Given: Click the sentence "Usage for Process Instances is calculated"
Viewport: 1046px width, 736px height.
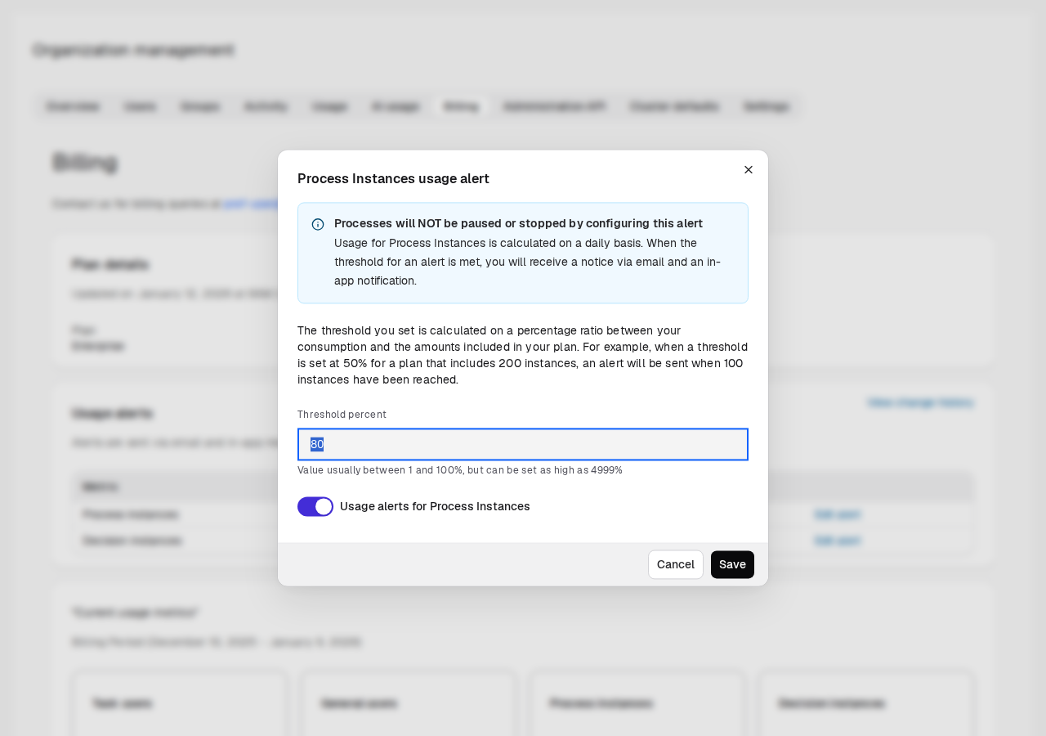Looking at the screenshot, I should 527,262.
